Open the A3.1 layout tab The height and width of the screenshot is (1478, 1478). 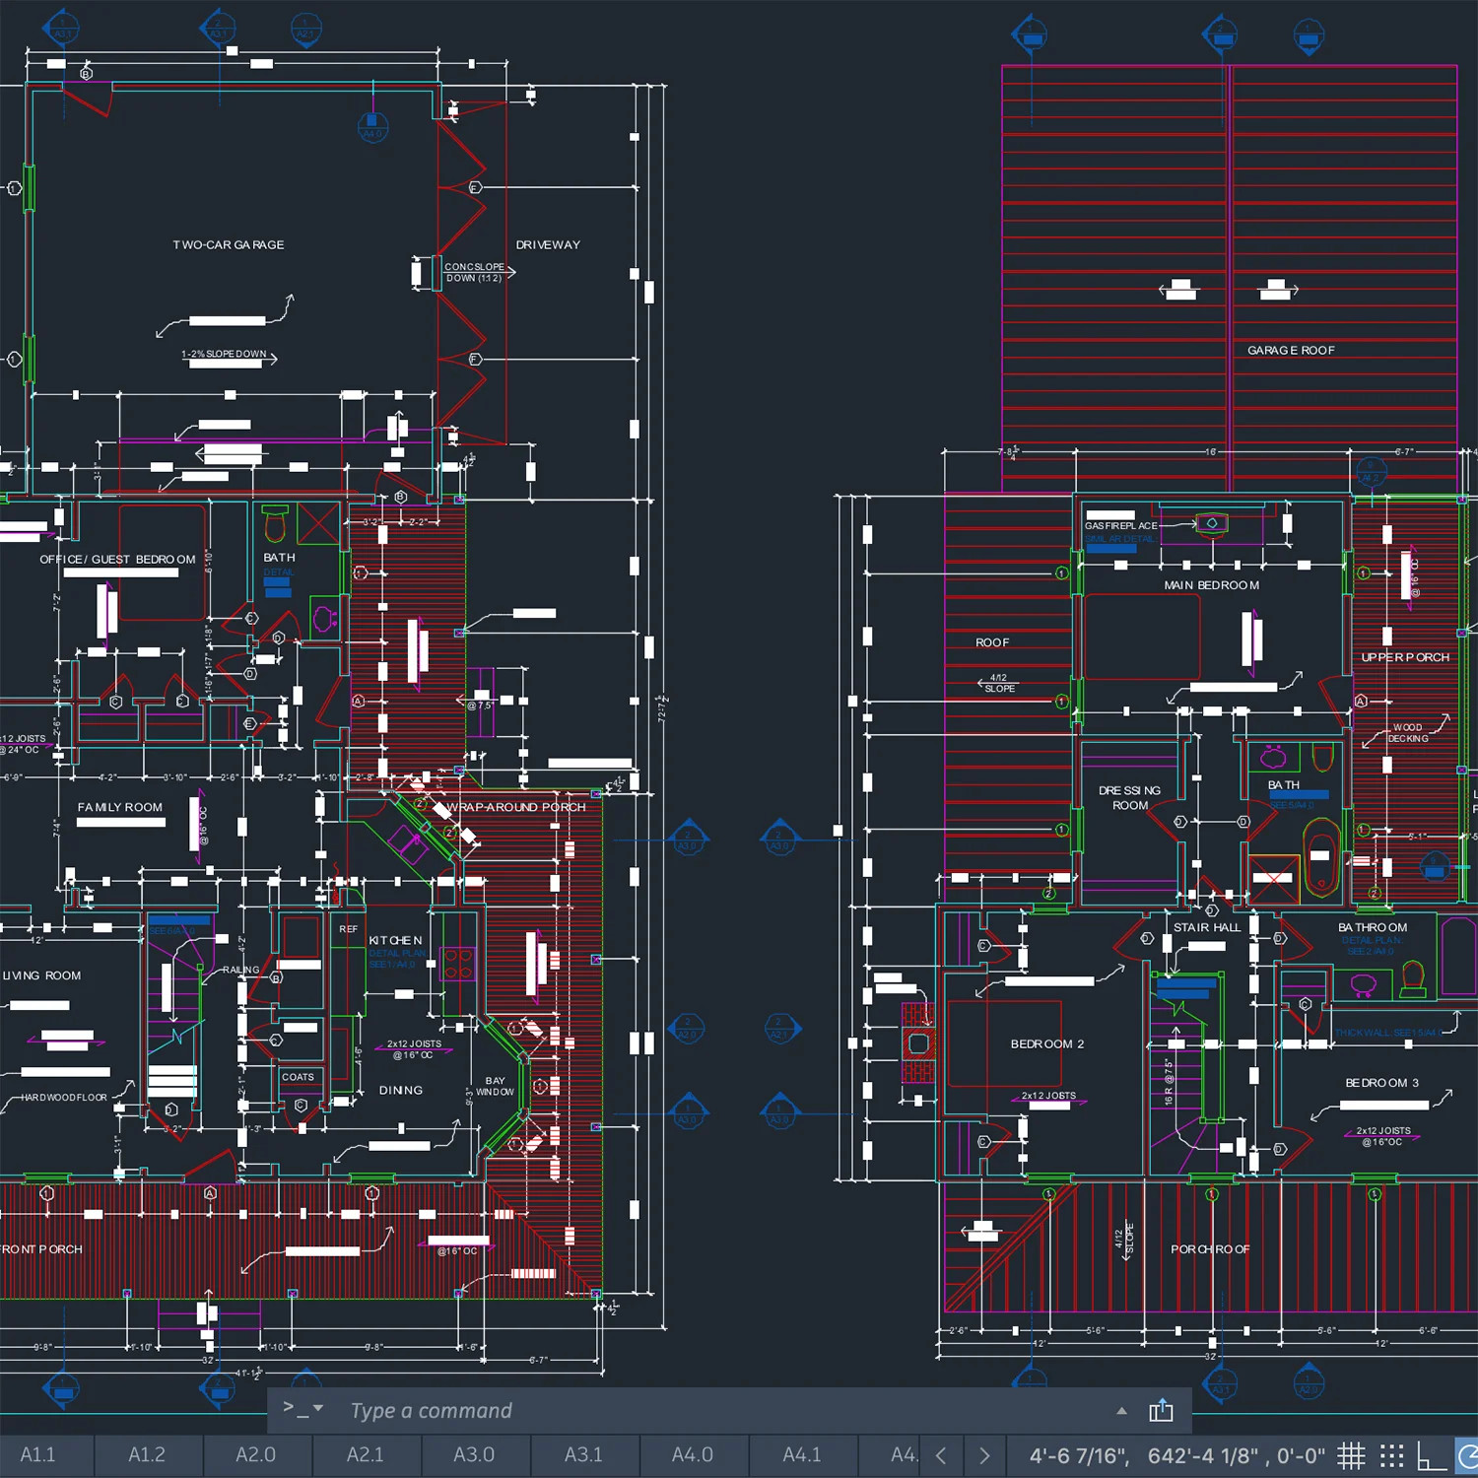point(583,1455)
